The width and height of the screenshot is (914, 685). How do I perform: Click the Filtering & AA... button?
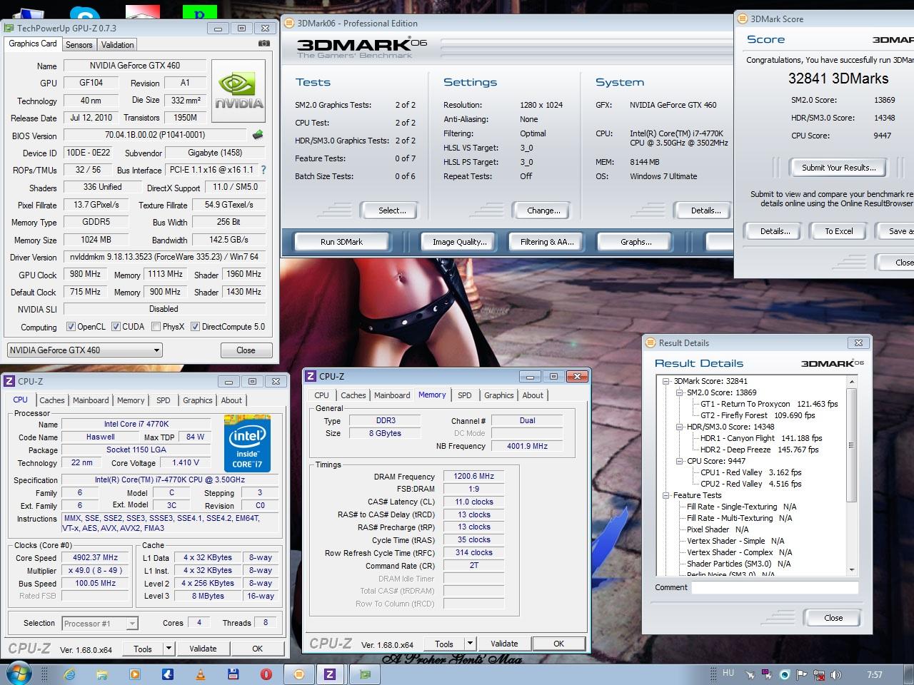[547, 242]
